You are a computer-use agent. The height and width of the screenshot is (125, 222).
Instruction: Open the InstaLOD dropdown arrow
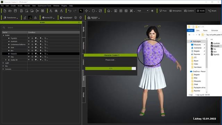coord(54,18)
